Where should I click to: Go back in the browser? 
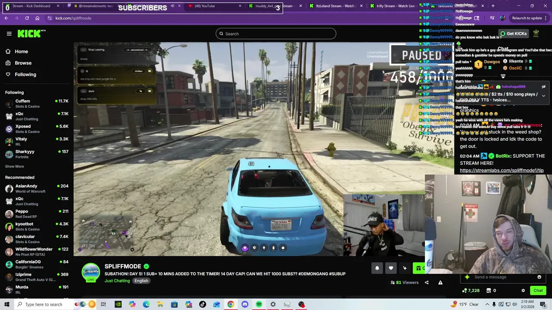coord(6,18)
